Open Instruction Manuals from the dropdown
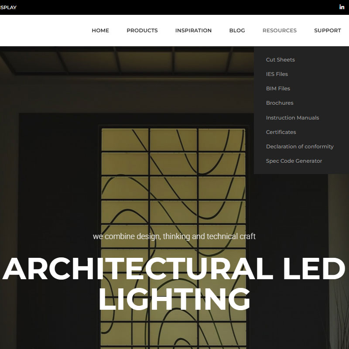Image resolution: width=349 pixels, height=349 pixels. pyautogui.click(x=292, y=118)
